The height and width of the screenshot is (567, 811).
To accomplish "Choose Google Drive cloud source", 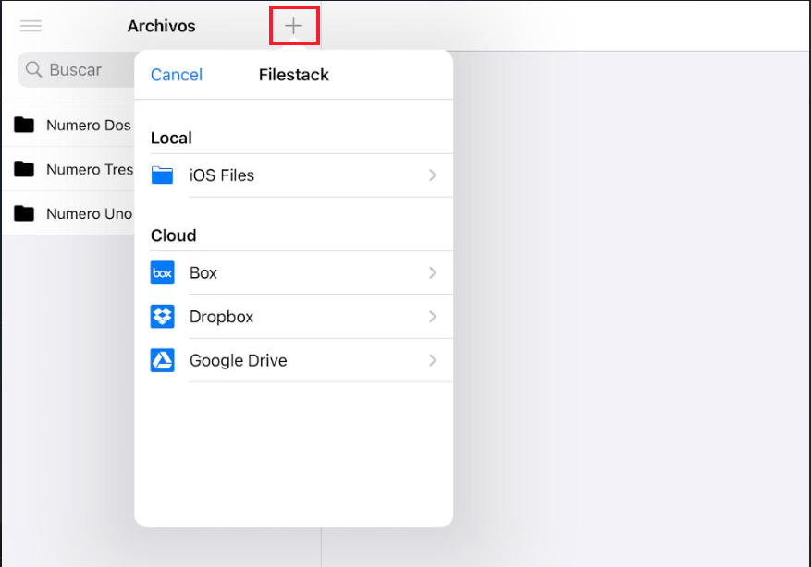I will pyautogui.click(x=294, y=360).
